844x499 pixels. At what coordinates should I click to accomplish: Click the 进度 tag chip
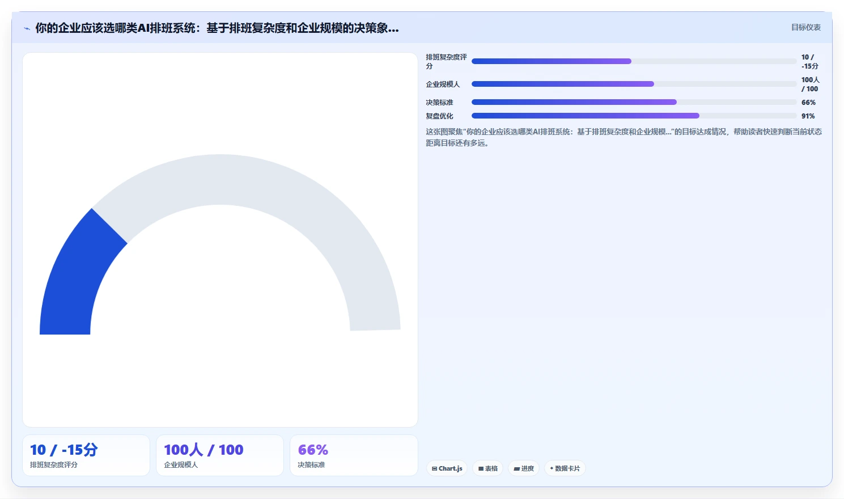524,468
